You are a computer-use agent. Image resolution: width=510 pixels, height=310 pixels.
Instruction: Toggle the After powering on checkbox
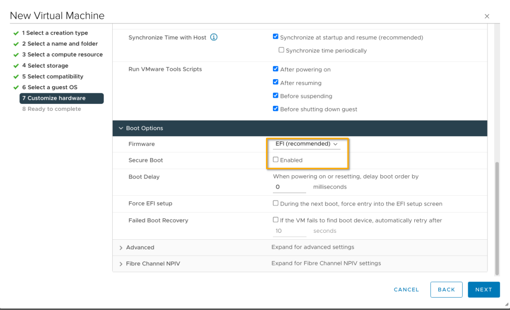pos(276,69)
